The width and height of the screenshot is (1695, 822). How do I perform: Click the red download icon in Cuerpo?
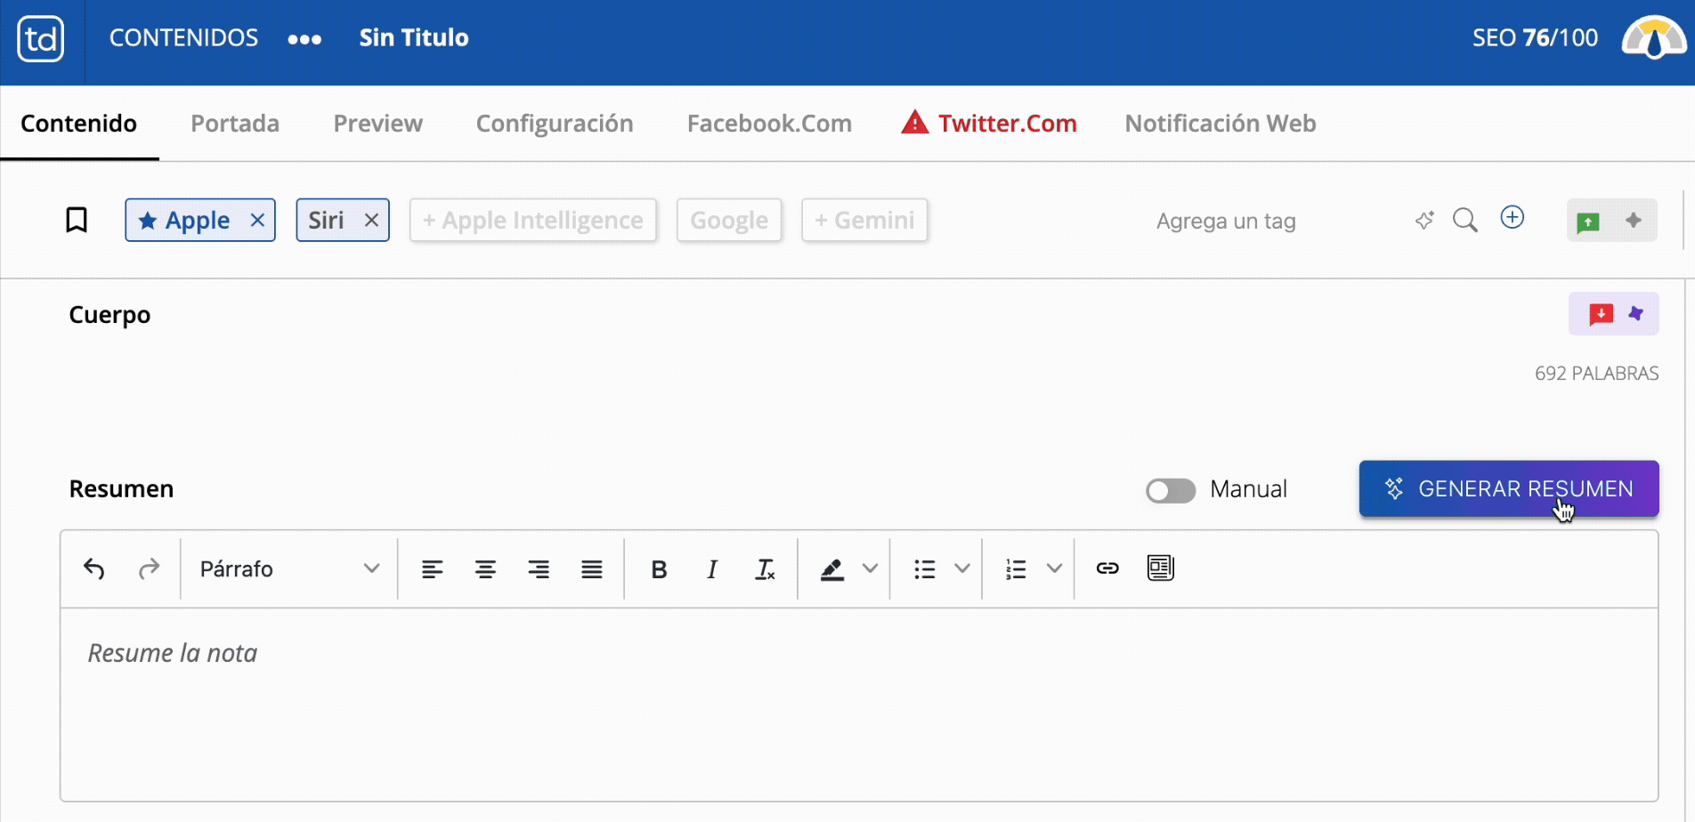(x=1601, y=314)
